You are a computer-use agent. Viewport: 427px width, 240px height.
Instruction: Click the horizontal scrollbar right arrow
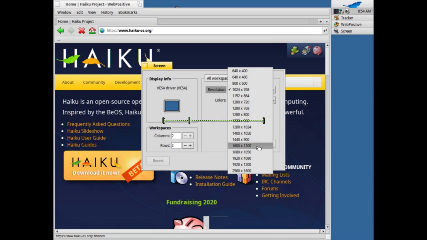pyautogui.click(x=323, y=231)
